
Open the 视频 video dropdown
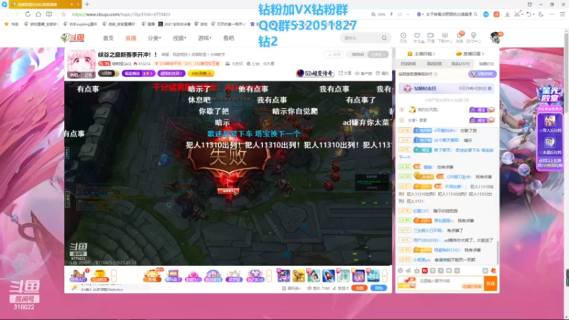[x=179, y=38]
